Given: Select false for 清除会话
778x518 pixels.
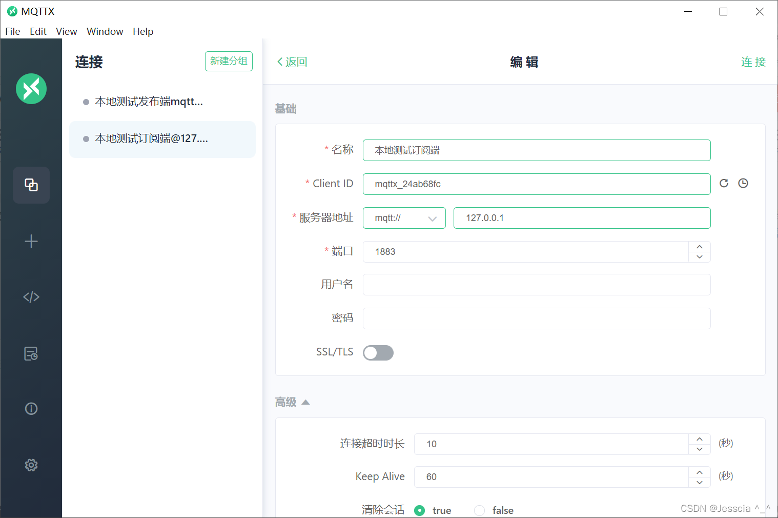Looking at the screenshot, I should point(479,510).
